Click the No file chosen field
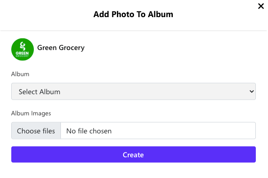Viewport: 268px width, 178px height. (x=158, y=131)
